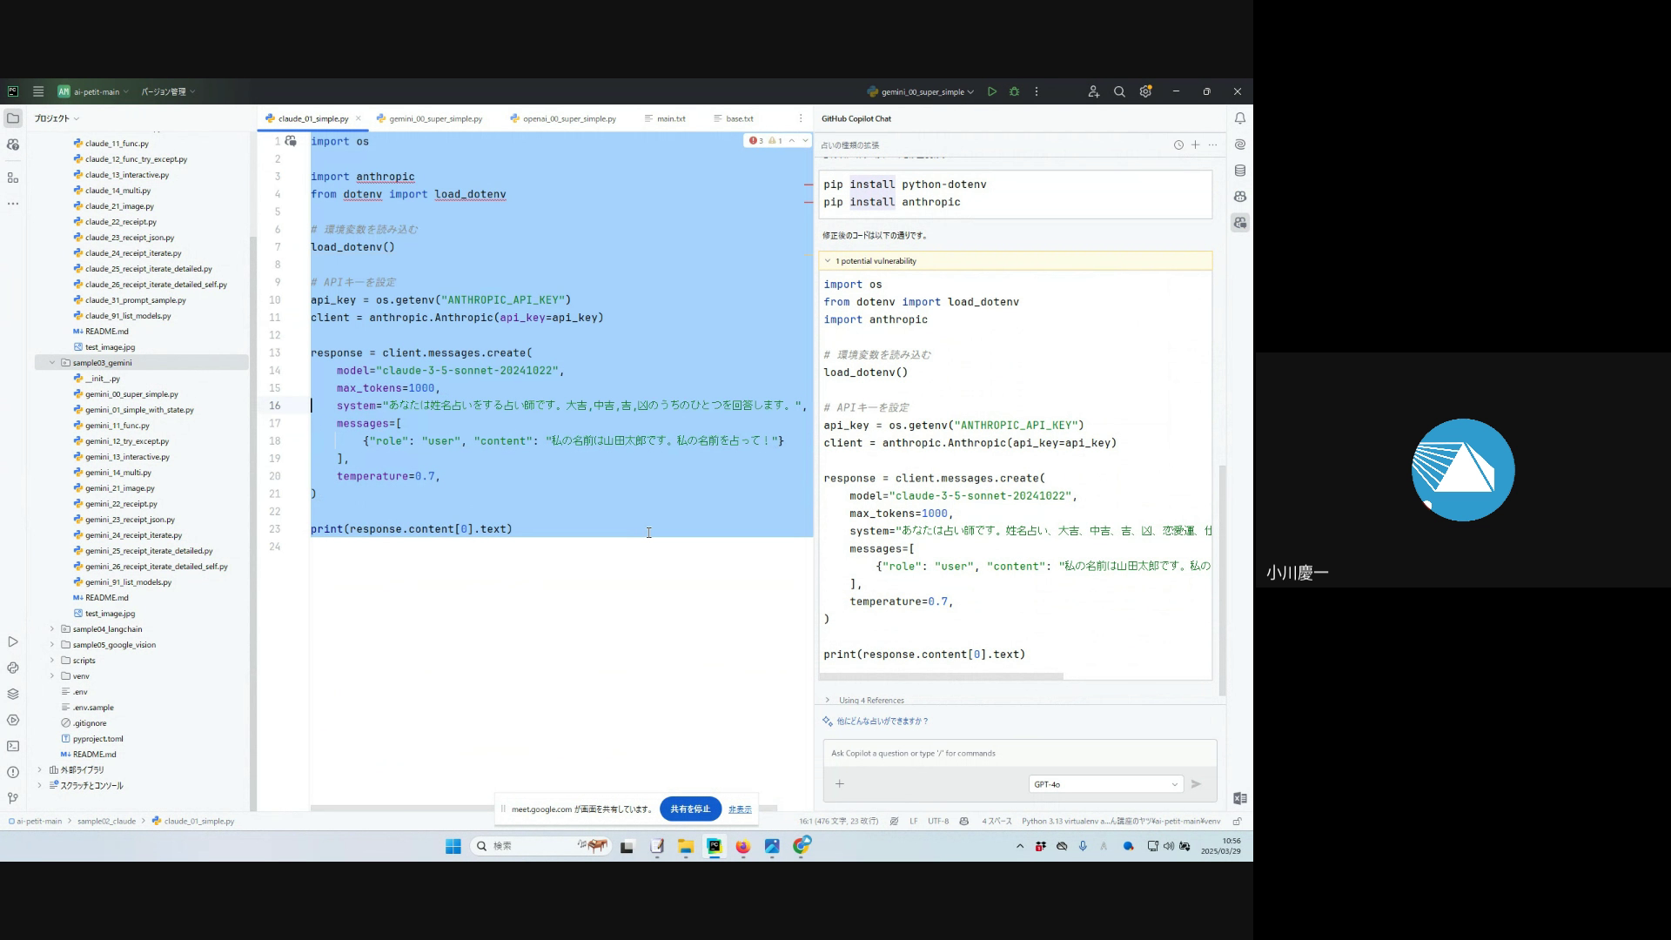The height and width of the screenshot is (940, 1671).
Task: Open Notifications bell icon
Action: (x=1239, y=118)
